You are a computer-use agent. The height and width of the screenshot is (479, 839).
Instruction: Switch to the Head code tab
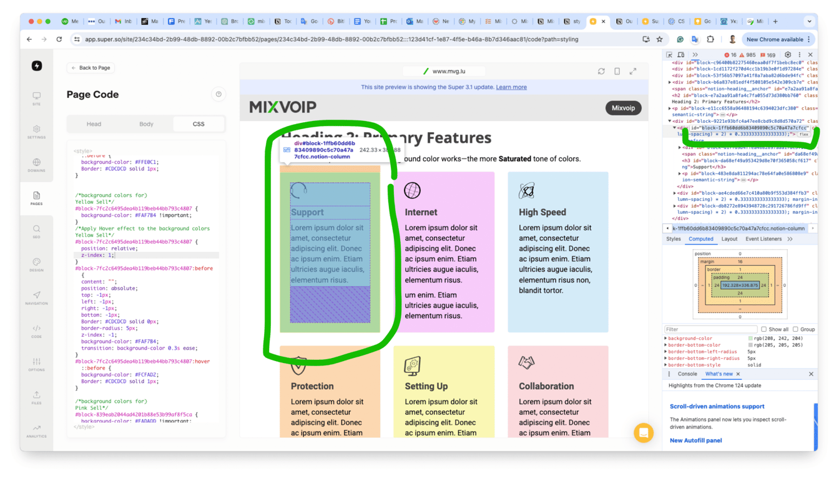[x=94, y=124]
